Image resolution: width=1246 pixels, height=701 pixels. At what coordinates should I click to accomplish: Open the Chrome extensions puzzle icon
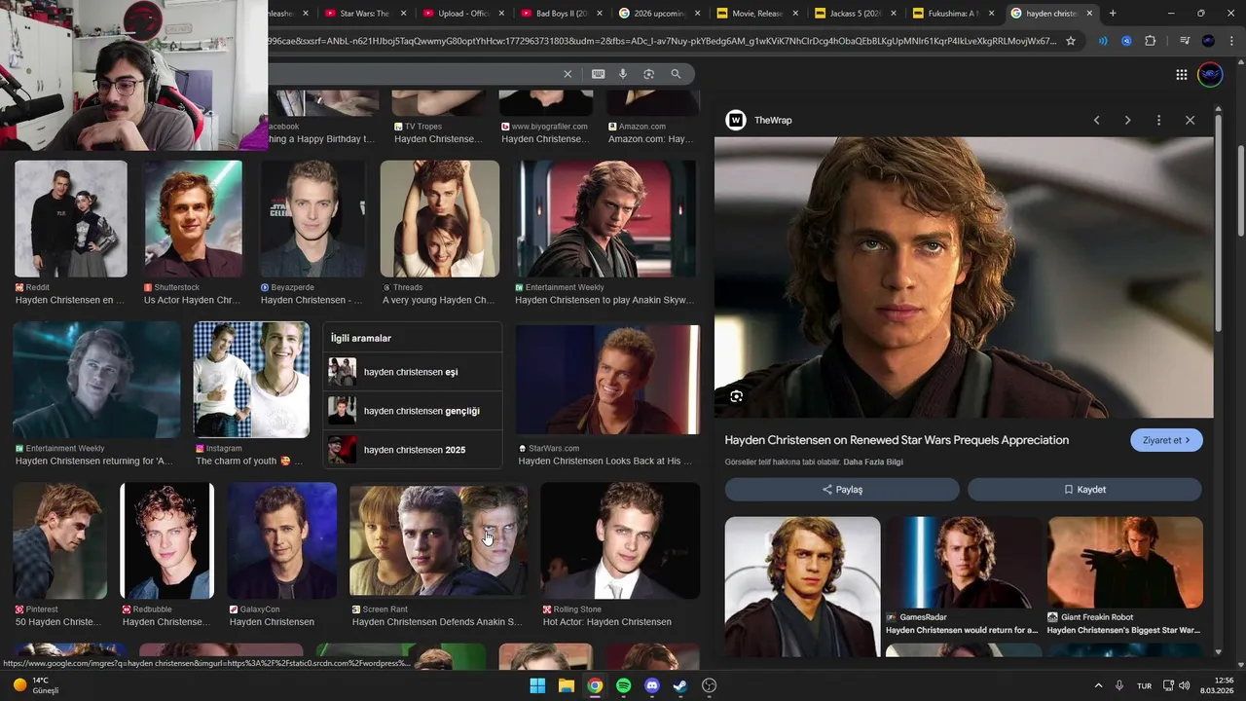[1151, 41]
